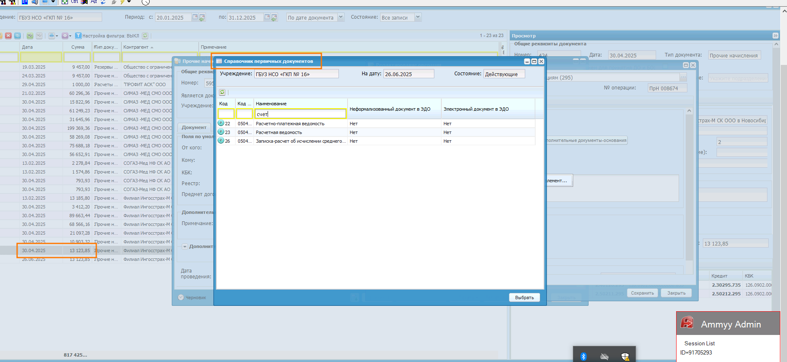Expand the 'Дополнит' collapsible section
The height and width of the screenshot is (362, 787).
coord(185,246)
